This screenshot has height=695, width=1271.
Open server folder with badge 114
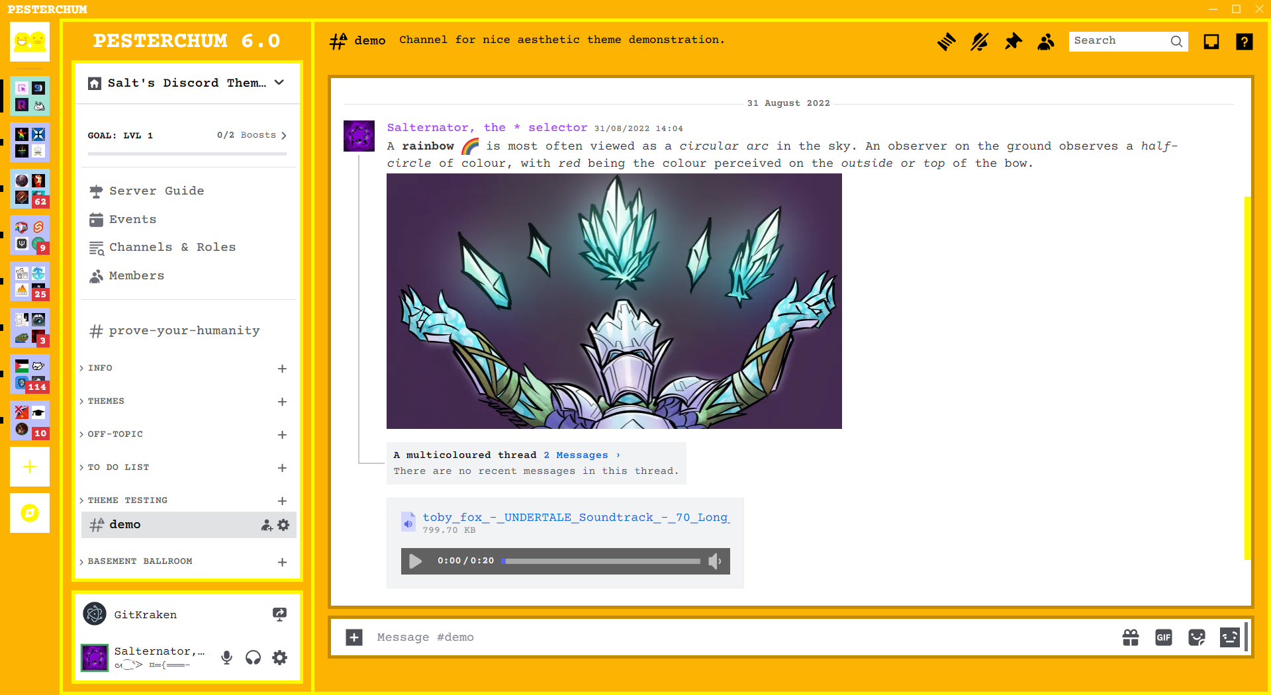point(30,374)
